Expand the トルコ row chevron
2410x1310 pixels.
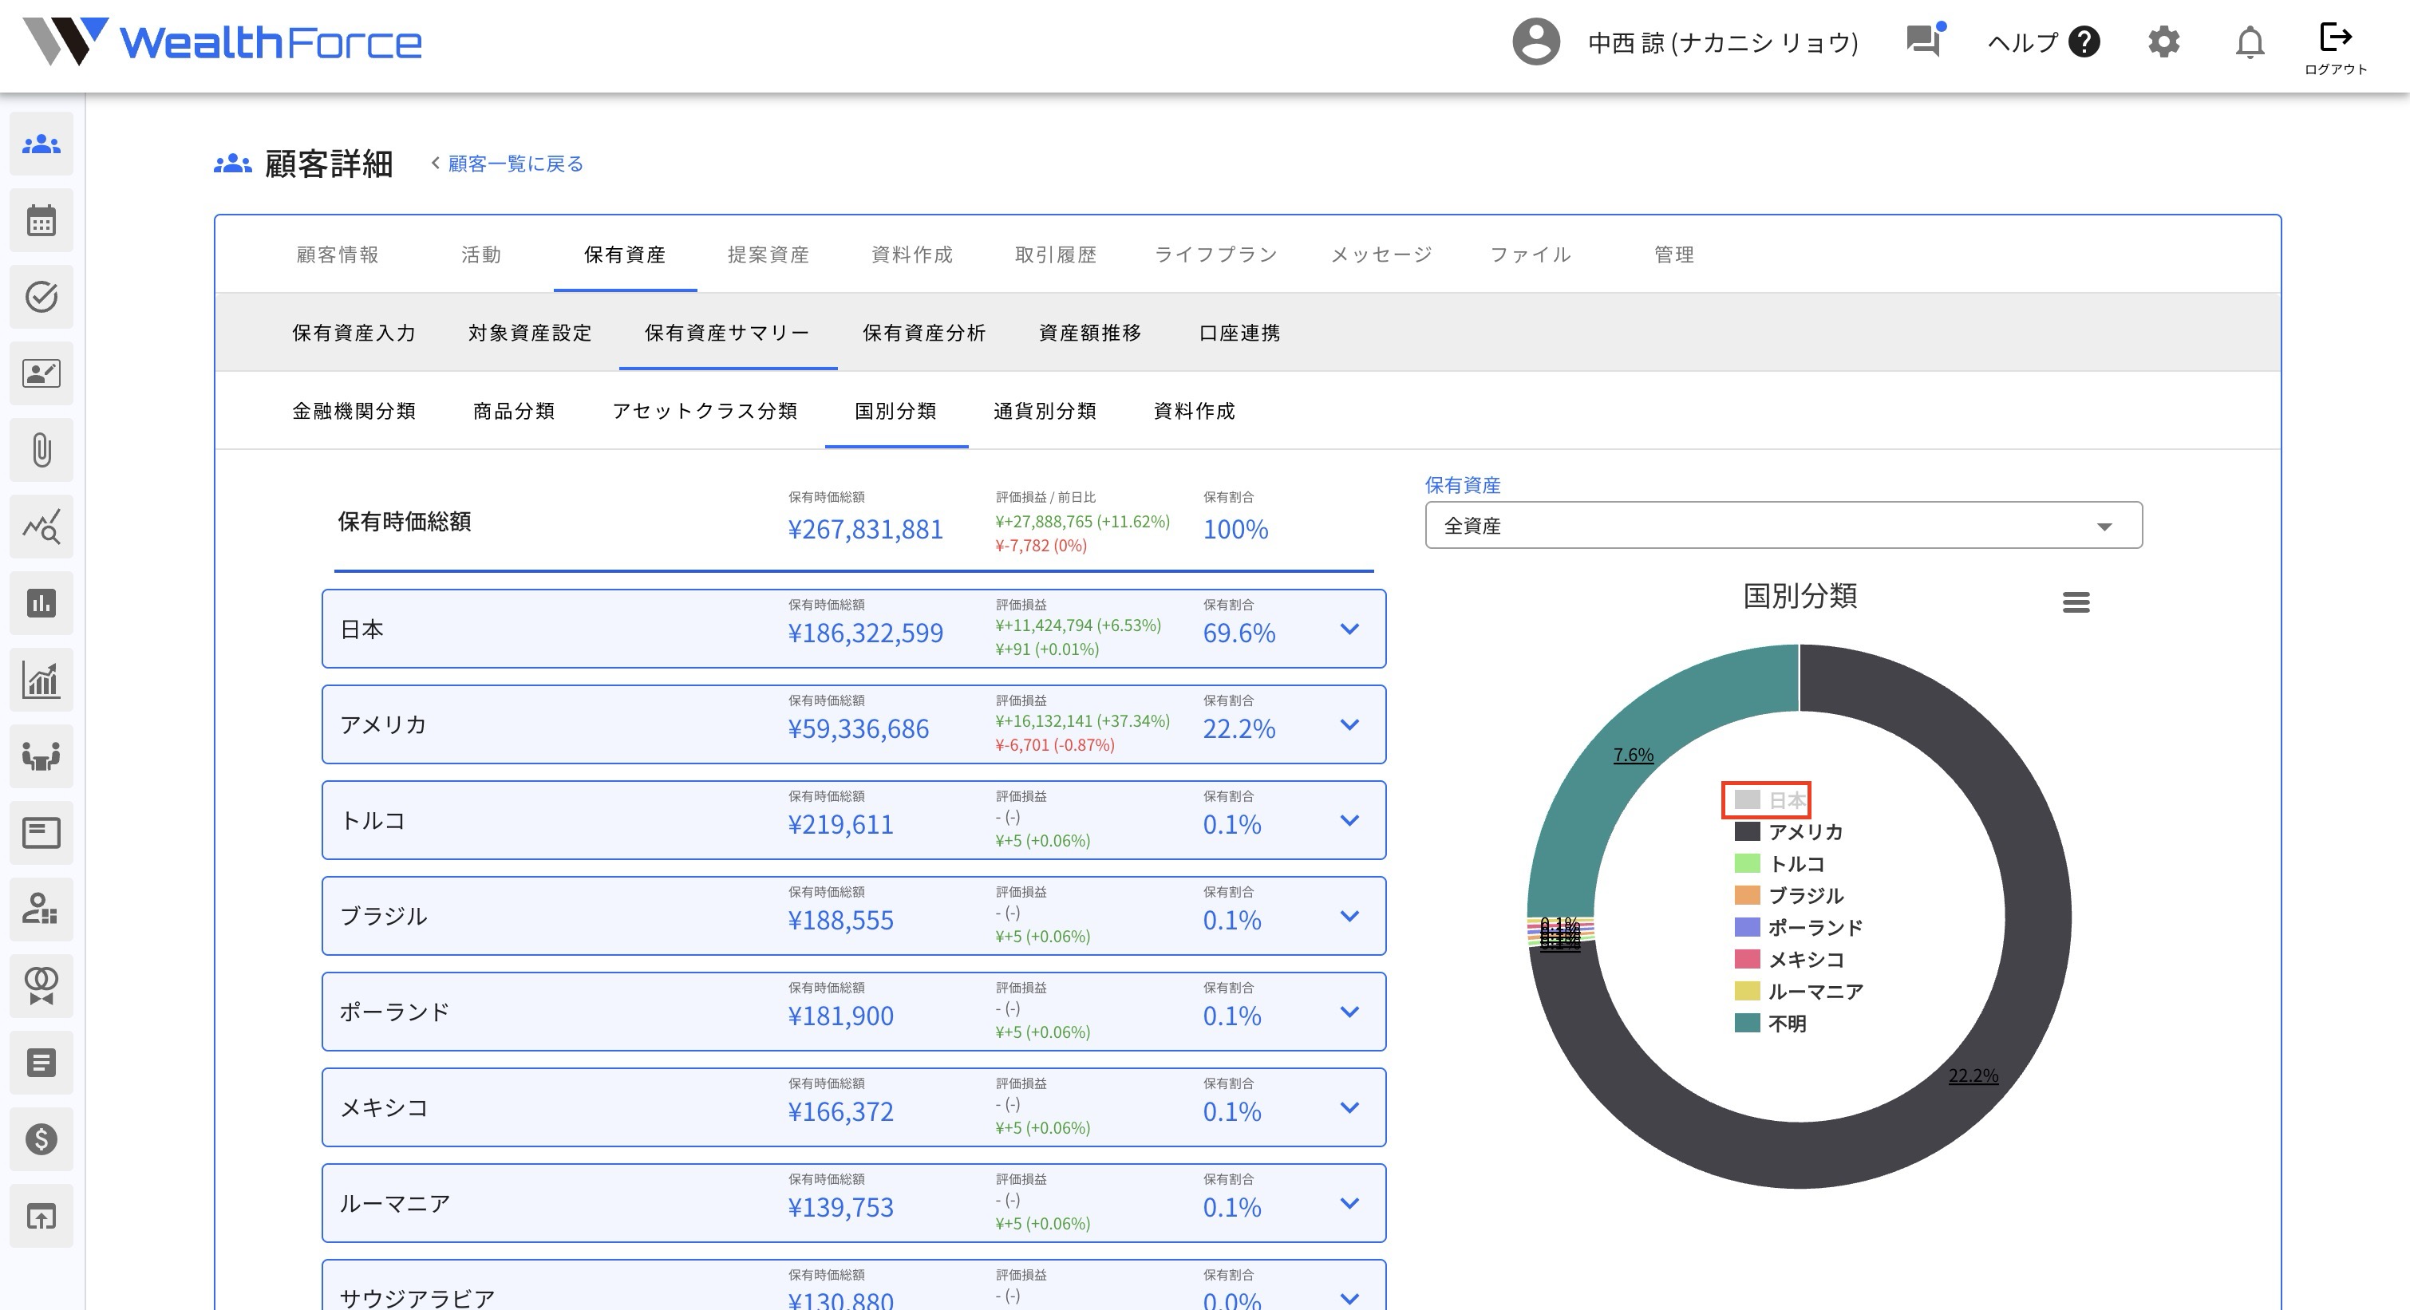(x=1349, y=820)
